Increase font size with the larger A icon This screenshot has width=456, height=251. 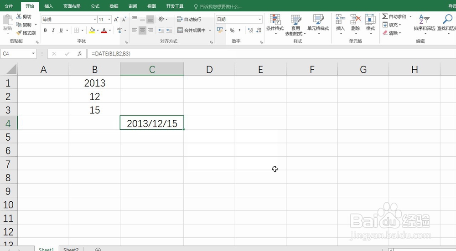(x=116, y=20)
